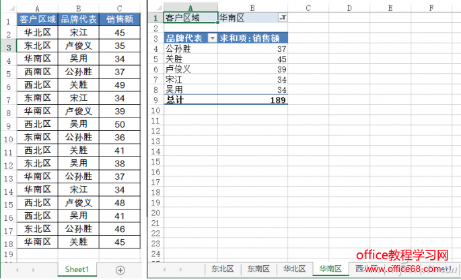Select the active 华南区 sheet tab
The height and width of the screenshot is (280, 461).
pyautogui.click(x=330, y=269)
